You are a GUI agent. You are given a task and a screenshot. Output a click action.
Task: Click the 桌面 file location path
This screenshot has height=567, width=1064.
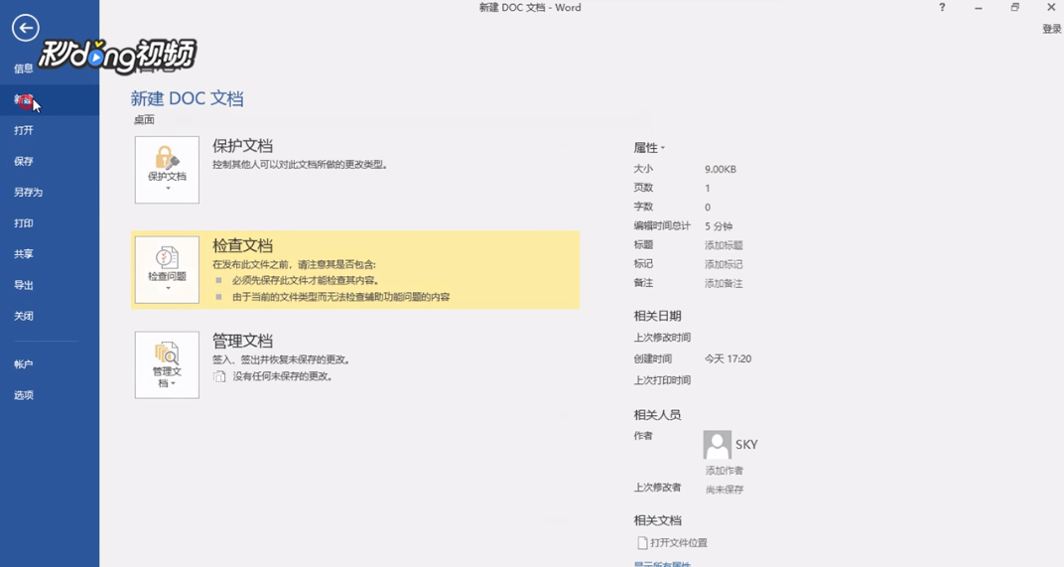click(144, 119)
